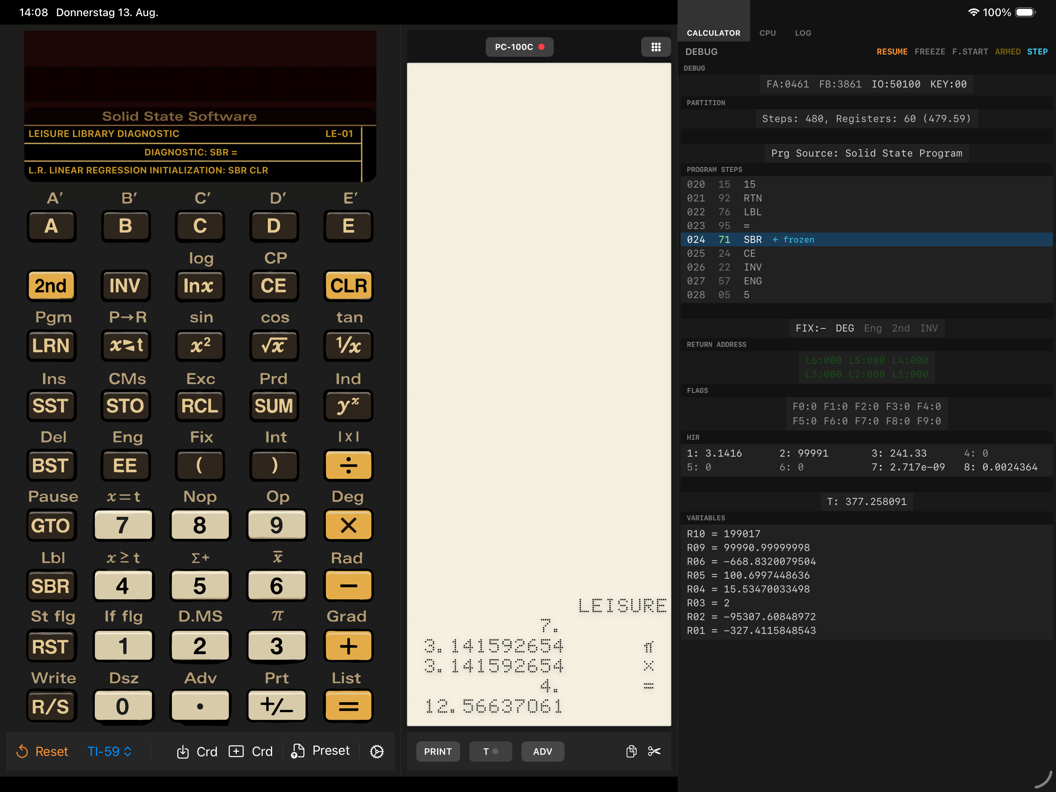Click the Reset button with the circular arrow
Screen dimensions: 1056x792
[x=42, y=751]
